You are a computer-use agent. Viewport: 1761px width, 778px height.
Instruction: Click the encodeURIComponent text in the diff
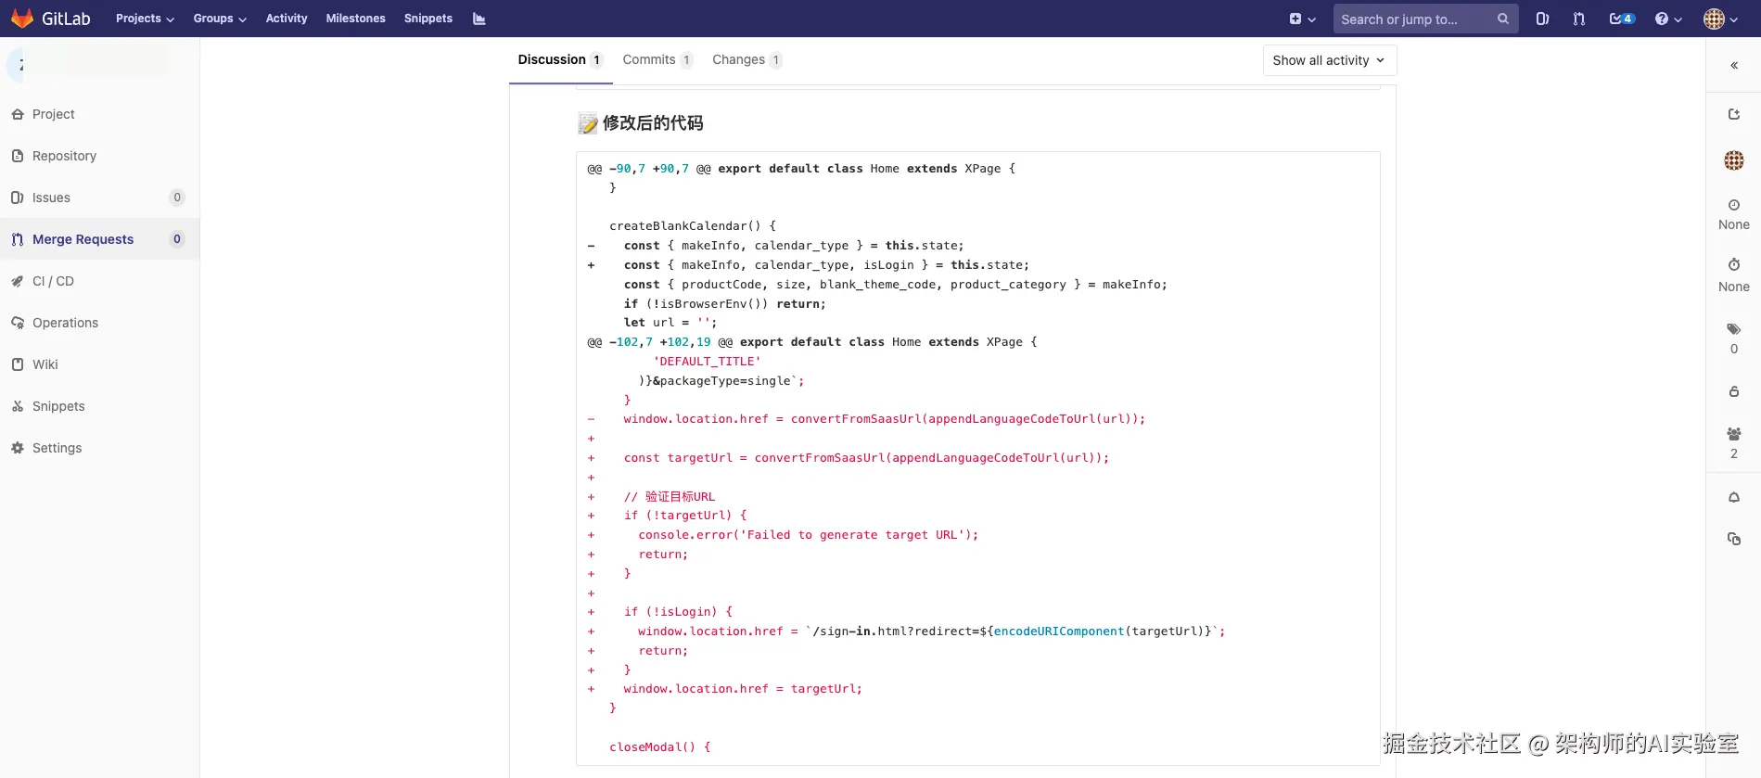tap(1058, 631)
